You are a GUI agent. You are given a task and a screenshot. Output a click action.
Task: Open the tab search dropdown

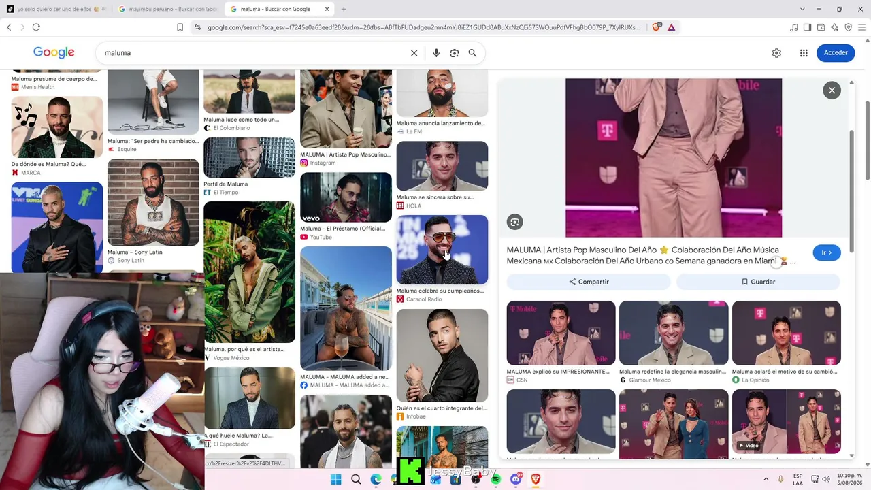pos(802,9)
